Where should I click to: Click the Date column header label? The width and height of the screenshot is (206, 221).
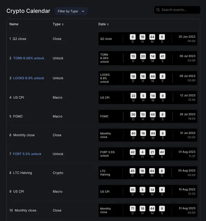tap(102, 24)
